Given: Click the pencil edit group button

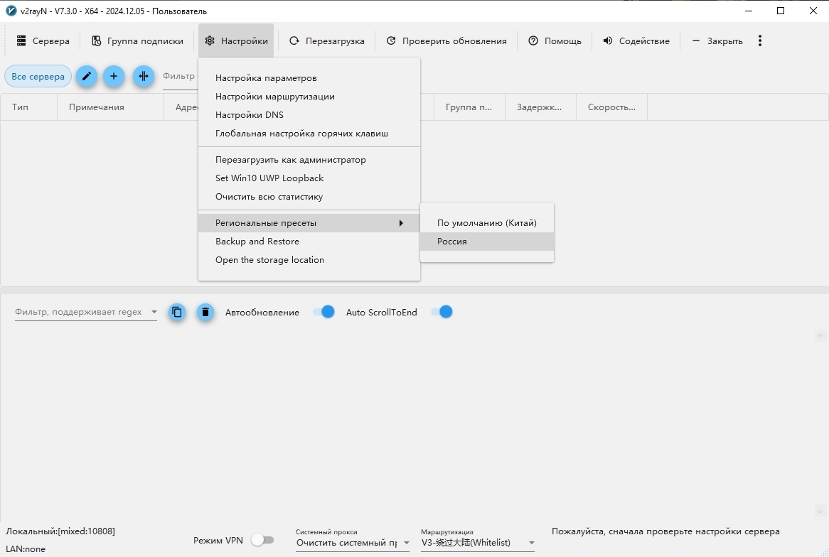Looking at the screenshot, I should point(87,76).
